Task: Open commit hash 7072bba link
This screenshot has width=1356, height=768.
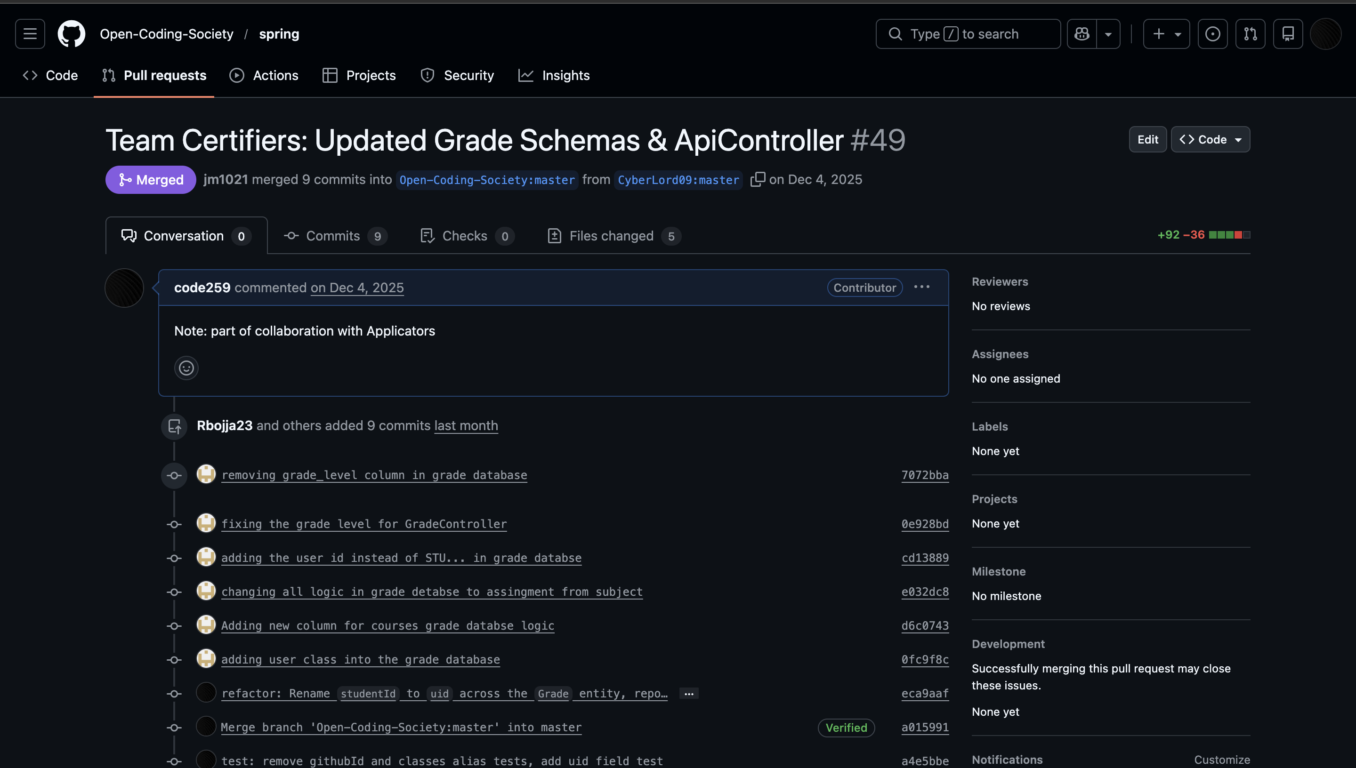Action: coord(924,475)
